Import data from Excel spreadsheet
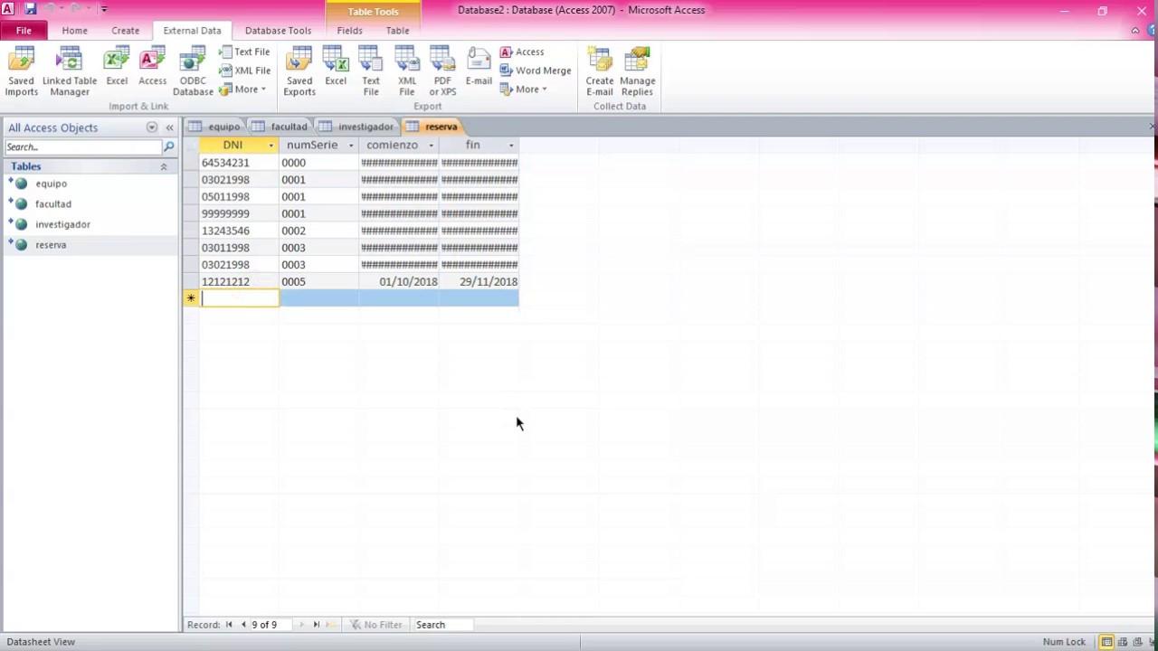The height and width of the screenshot is (651, 1158). coord(117,71)
